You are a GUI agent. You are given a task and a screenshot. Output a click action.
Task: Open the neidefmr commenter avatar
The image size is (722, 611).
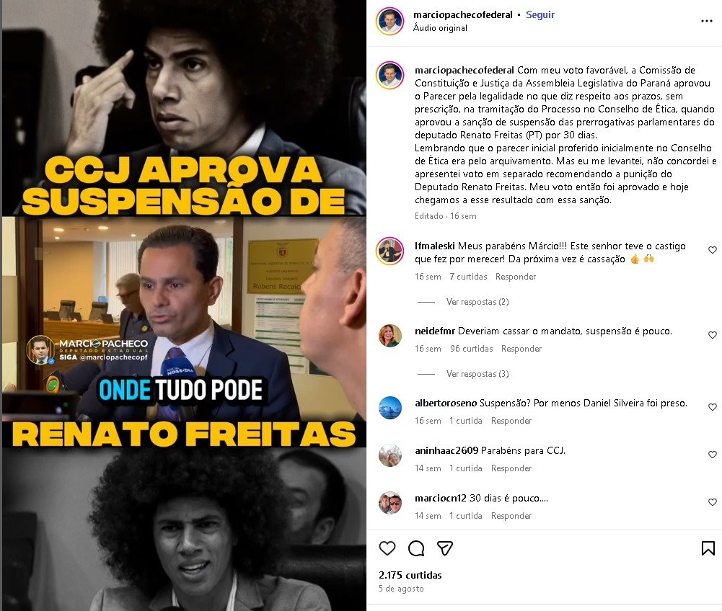(390, 336)
